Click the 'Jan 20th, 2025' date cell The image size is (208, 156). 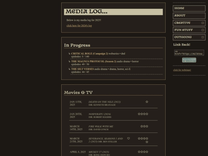[x=76, y=116]
